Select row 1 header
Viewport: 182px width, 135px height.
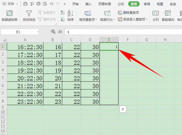[x=3, y=47]
